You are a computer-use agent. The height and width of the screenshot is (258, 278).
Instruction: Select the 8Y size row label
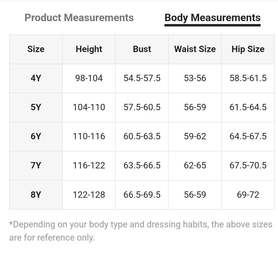click(36, 195)
